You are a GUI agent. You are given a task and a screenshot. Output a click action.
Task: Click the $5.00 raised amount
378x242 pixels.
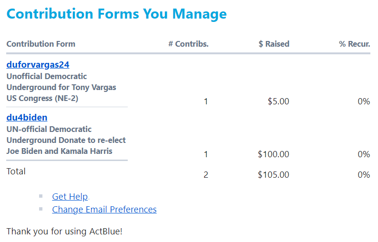coord(278,101)
